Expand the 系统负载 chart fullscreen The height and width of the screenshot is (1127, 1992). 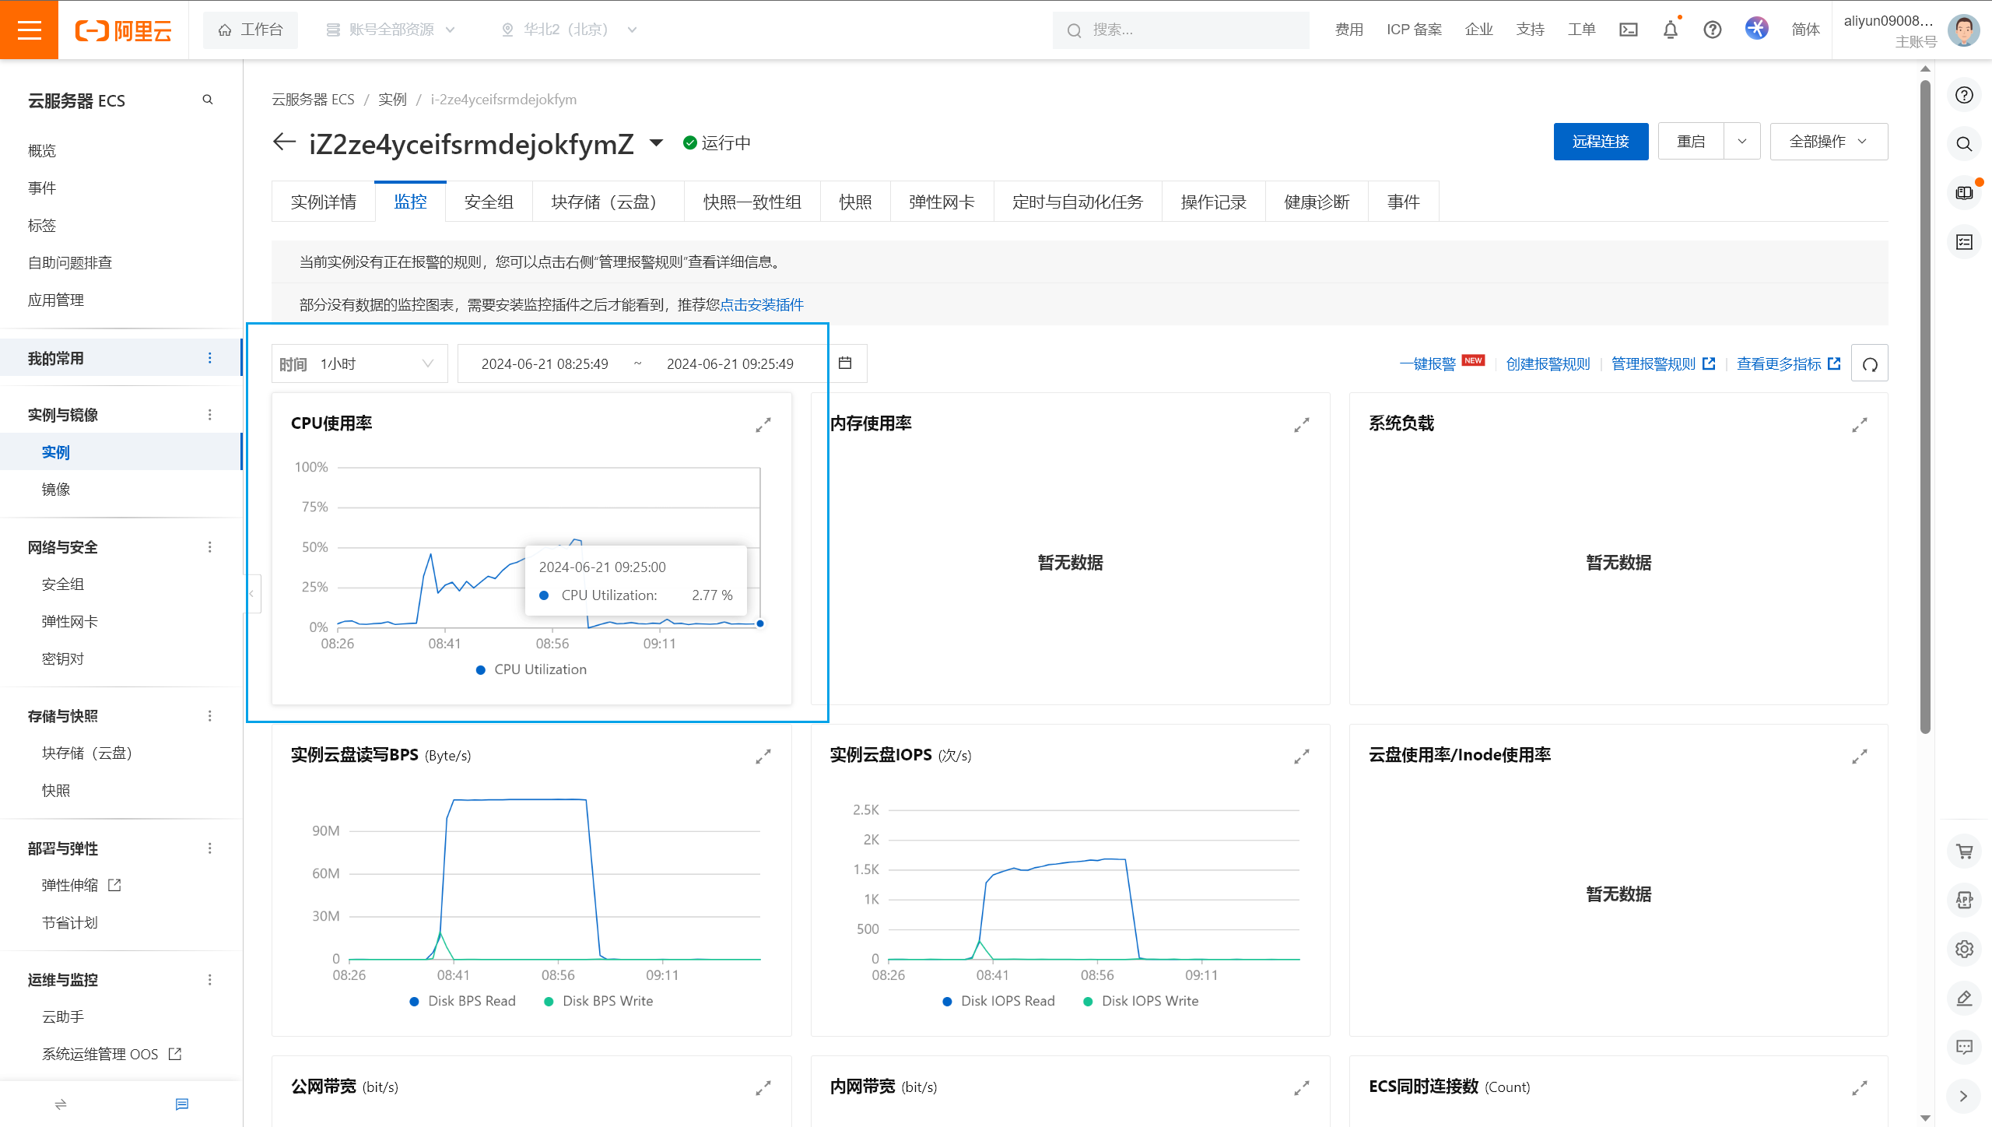click(x=1860, y=425)
